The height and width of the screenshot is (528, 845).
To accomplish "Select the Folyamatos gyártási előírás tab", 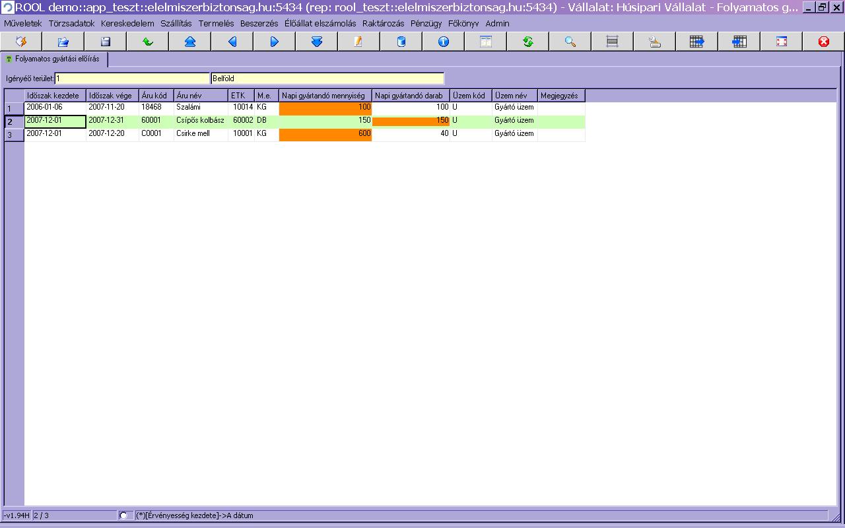I will click(53, 59).
